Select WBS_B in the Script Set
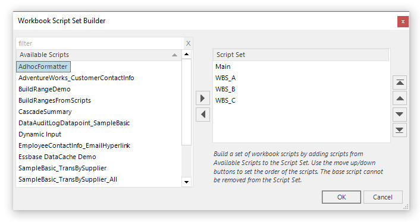Viewport: 420px width, 222px height. (225, 89)
